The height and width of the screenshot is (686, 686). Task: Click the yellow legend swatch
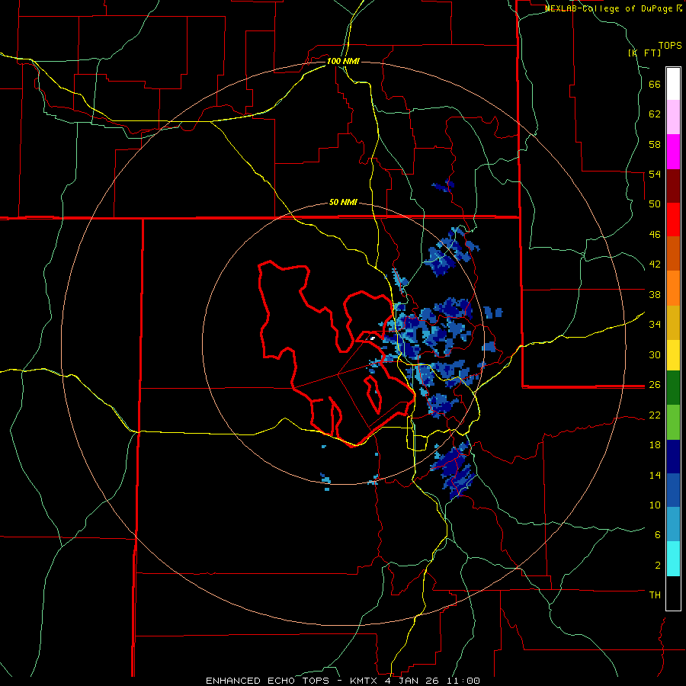(673, 355)
